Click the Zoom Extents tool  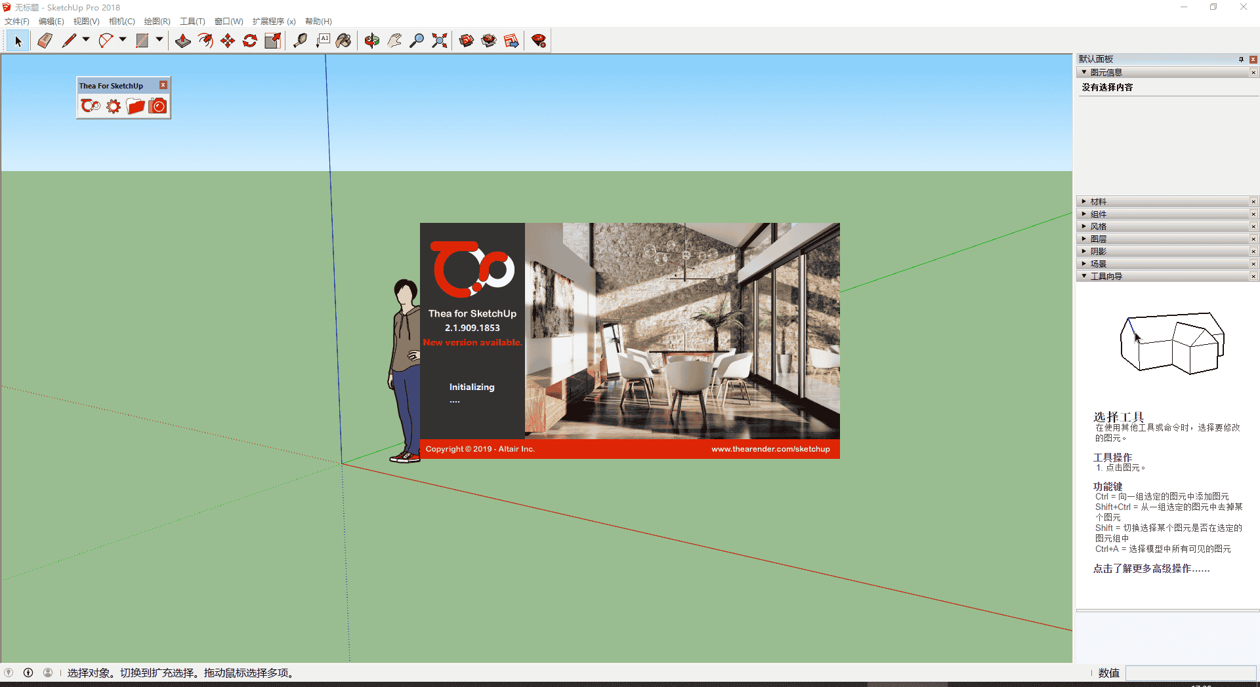tap(440, 41)
